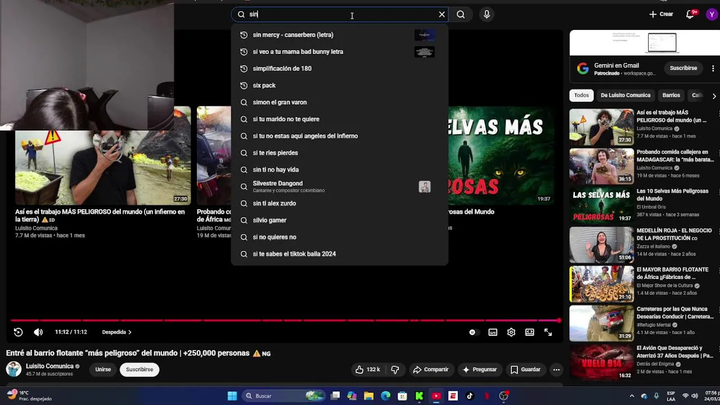
Task: Open the 'VUELO 914' video thumbnail
Action: point(601,363)
